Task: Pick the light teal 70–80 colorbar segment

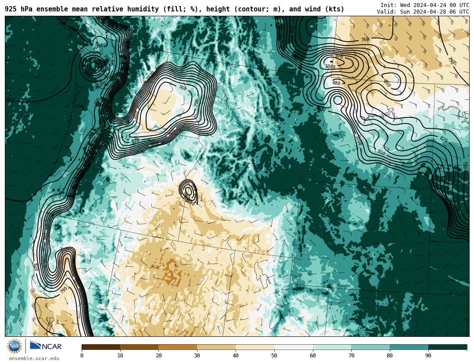Action: pos(370,347)
